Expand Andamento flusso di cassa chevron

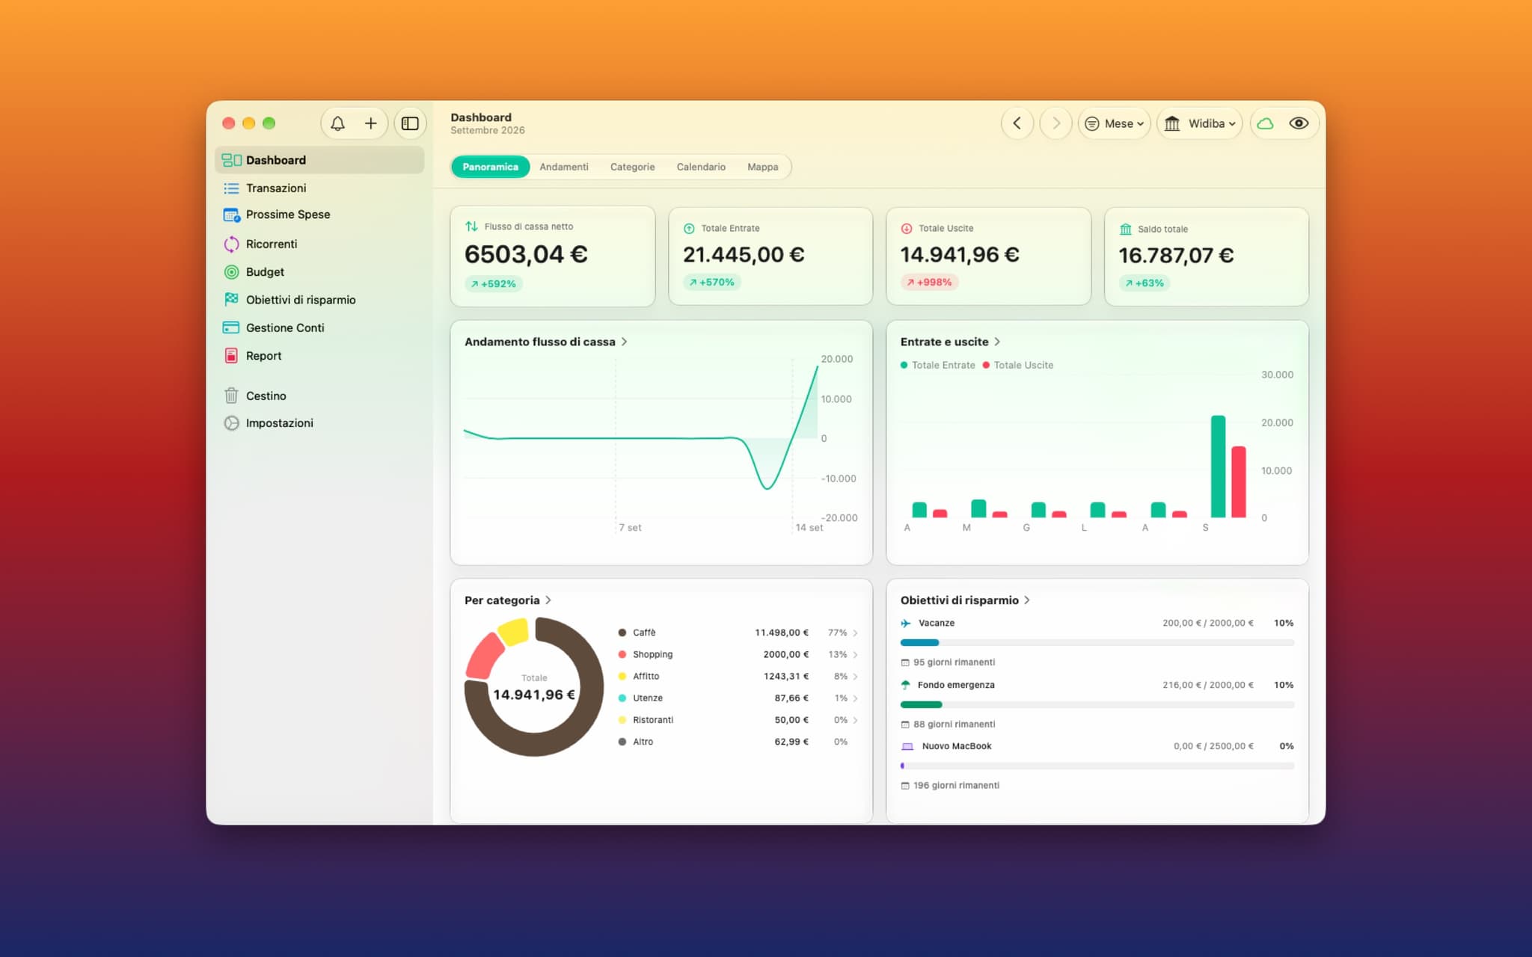click(625, 342)
